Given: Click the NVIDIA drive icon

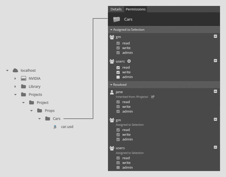Looking at the screenshot, I should point(24,79).
